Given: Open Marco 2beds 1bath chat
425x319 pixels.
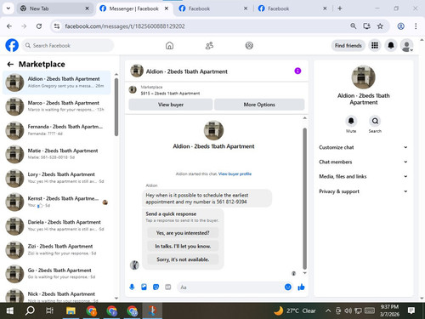Looking at the screenshot, I should [57, 106].
